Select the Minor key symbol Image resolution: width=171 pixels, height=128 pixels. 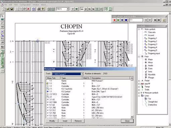tap(150, 62)
